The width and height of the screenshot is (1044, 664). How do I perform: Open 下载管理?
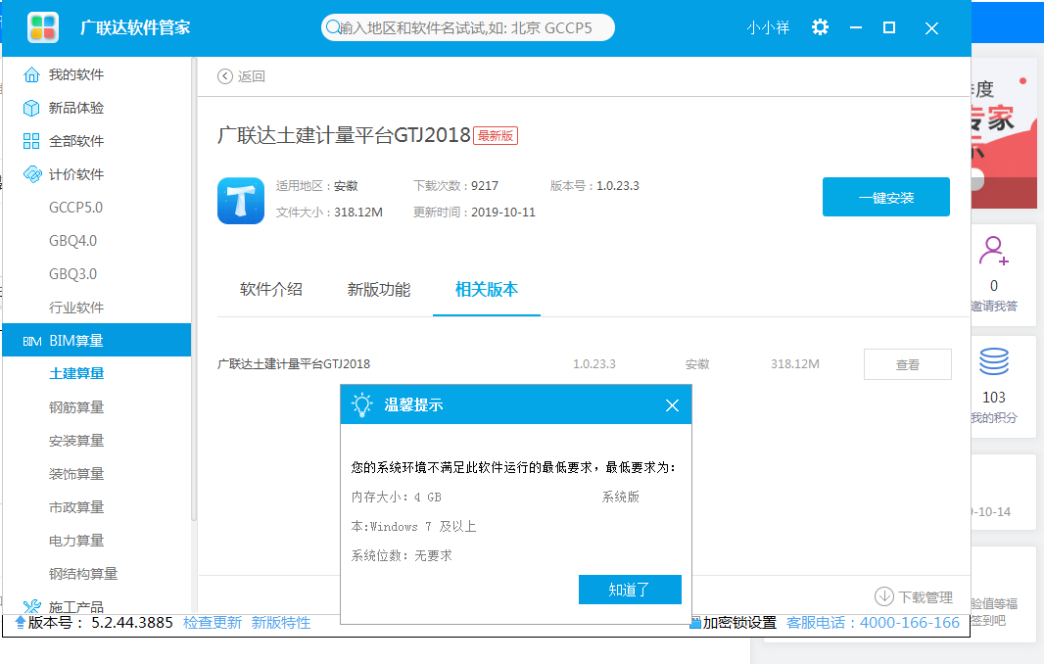(x=925, y=597)
